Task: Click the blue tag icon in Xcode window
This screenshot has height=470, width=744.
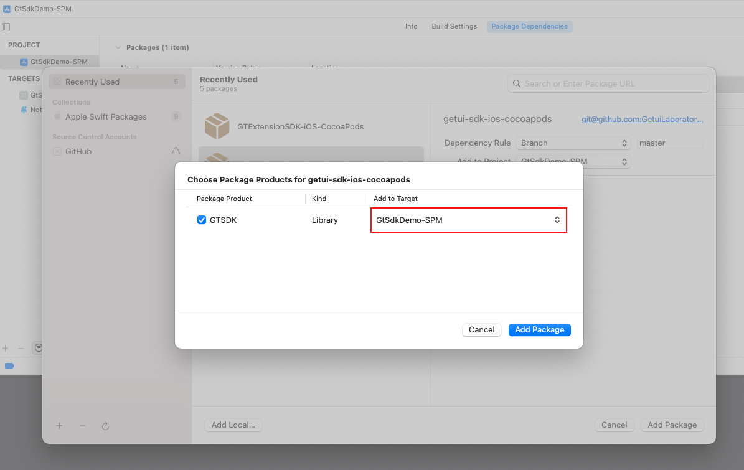Action: pos(9,365)
